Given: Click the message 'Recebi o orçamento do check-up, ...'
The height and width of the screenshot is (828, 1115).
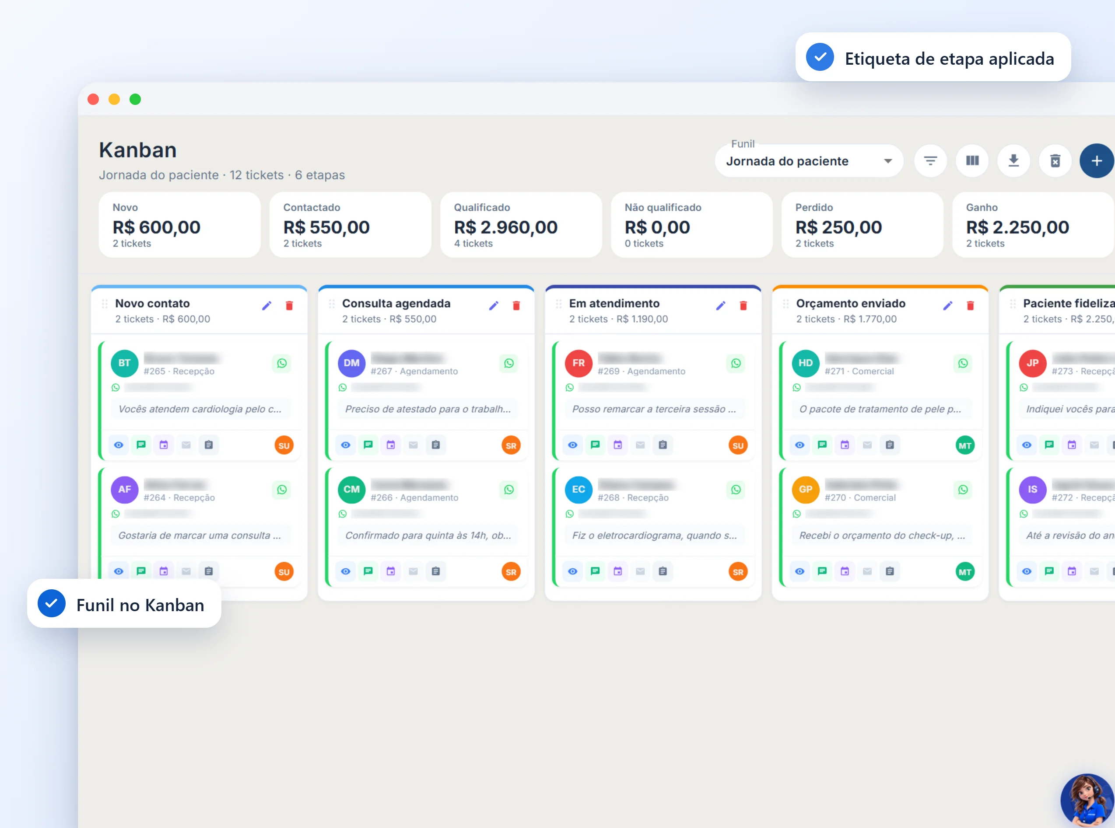Looking at the screenshot, I should [x=882, y=535].
